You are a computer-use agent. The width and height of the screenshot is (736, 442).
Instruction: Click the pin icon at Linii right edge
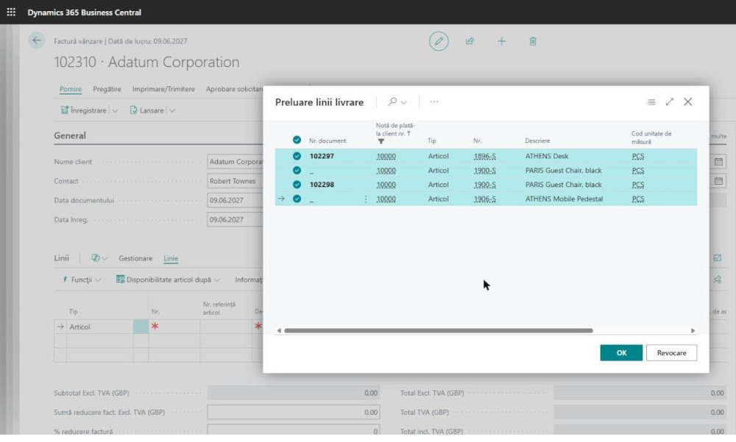click(x=717, y=279)
